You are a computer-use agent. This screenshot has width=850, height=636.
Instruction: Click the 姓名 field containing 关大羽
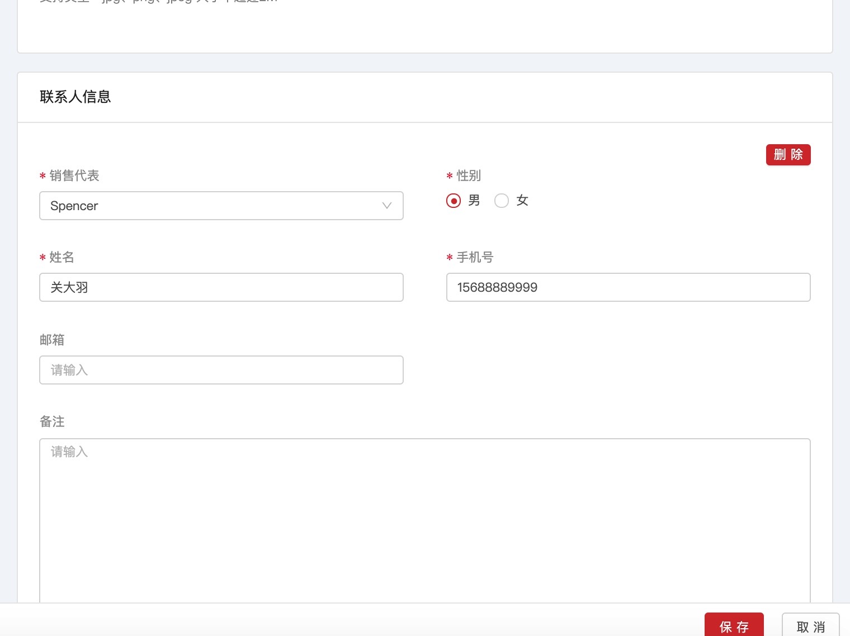click(x=221, y=287)
